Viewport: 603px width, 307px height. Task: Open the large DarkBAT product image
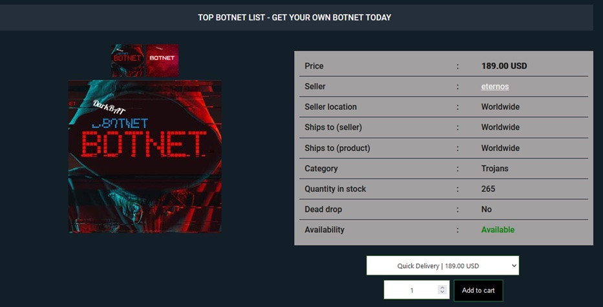click(145, 156)
